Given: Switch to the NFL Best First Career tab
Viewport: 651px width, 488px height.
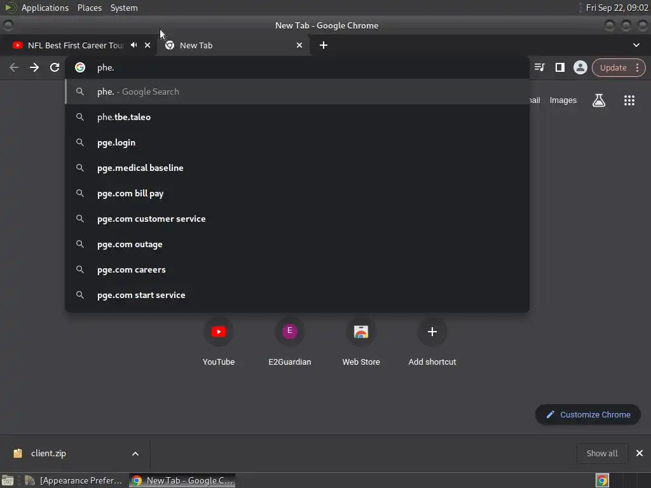Looking at the screenshot, I should (76, 45).
